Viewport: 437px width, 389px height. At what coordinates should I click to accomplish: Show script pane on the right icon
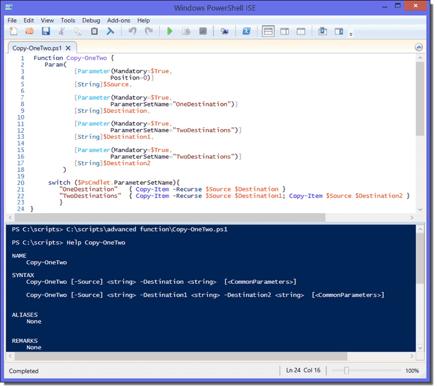pyautogui.click(x=284, y=31)
